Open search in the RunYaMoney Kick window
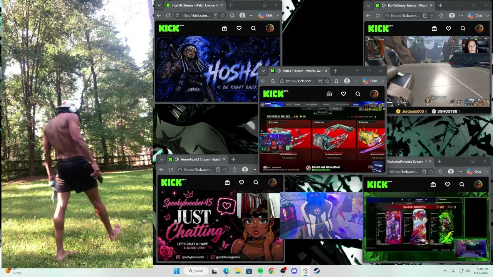493x277 pixels. 463,28
